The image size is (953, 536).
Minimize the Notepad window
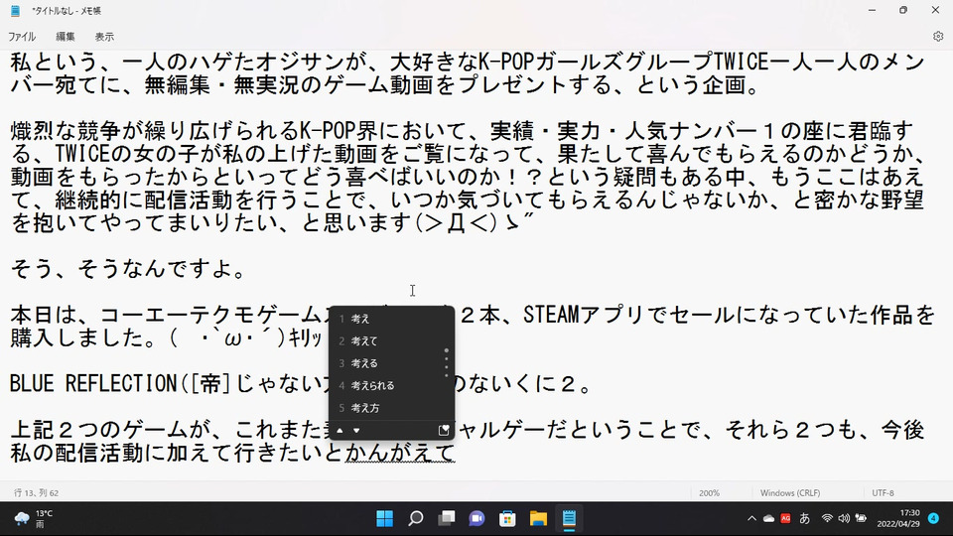pos(872,10)
